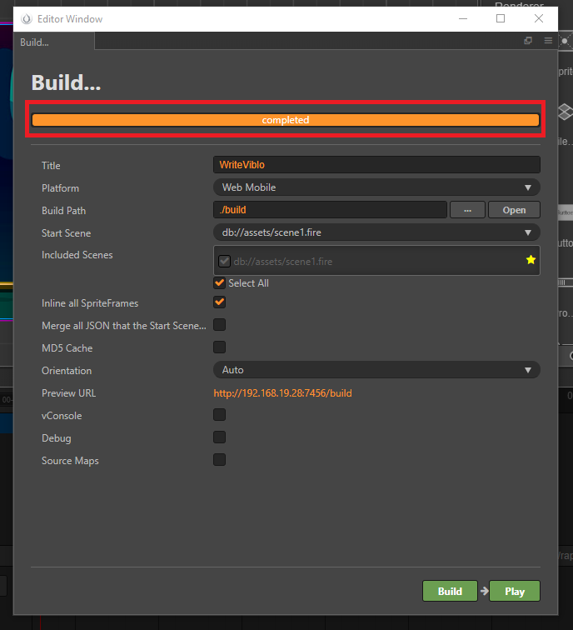
Task: Open the Preview URL link
Action: (282, 393)
